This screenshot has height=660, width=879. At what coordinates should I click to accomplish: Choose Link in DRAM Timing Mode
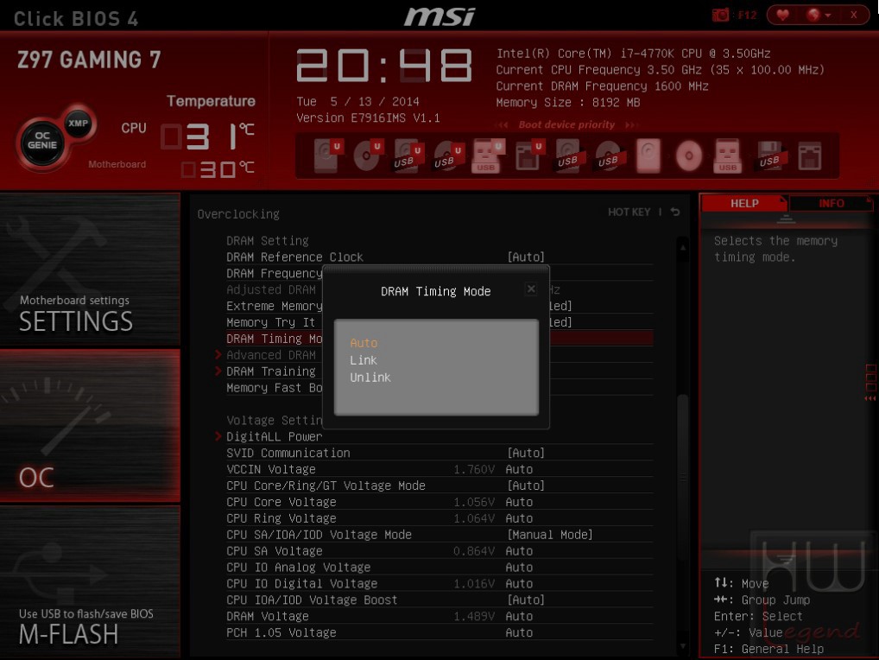[364, 360]
